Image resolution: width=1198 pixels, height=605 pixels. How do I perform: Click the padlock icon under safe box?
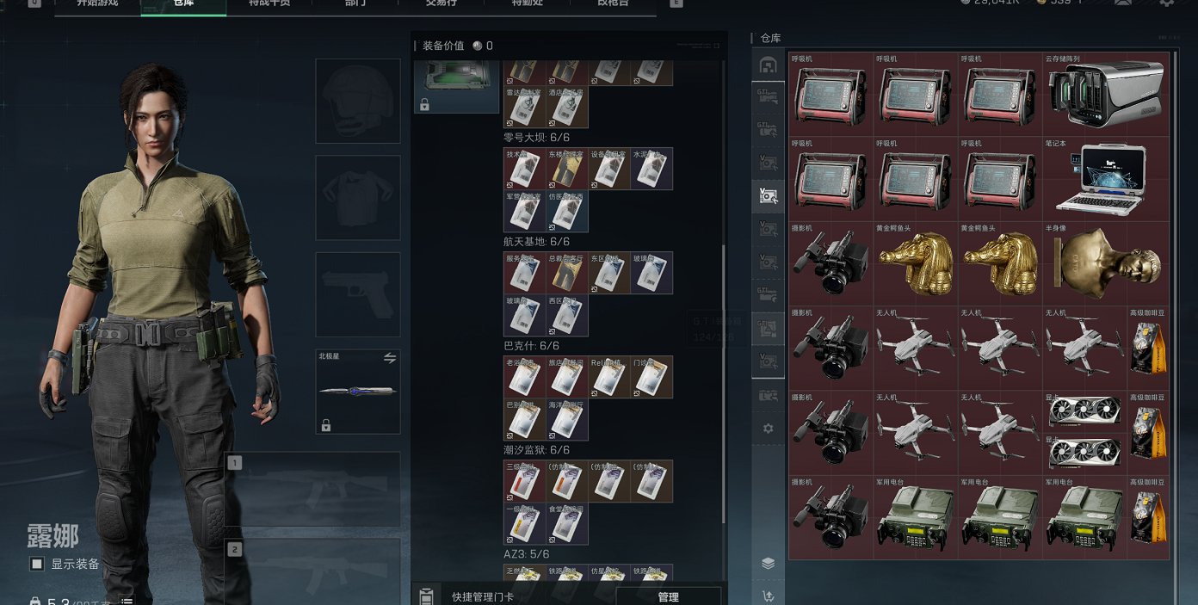tap(423, 105)
